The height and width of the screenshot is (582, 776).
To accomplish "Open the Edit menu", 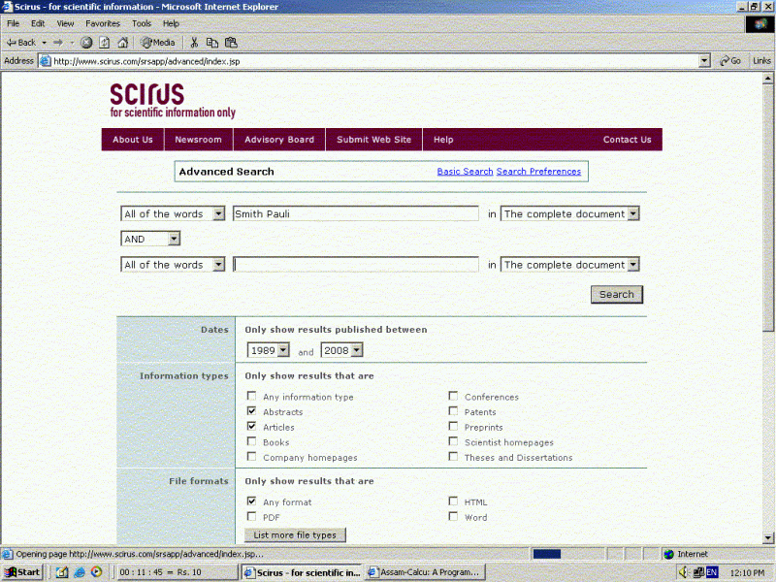I will coord(38,23).
